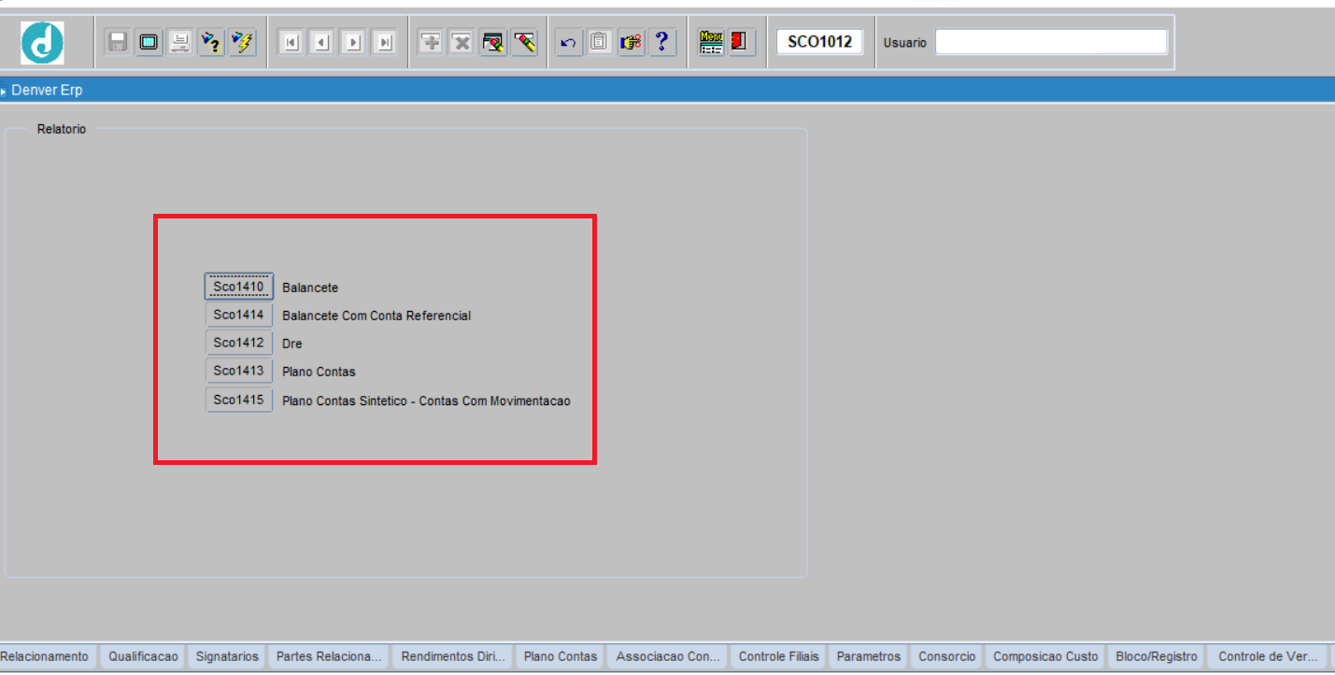1335x675 pixels.
Task: Launch Sco1415 Plano Contas Sintetico report
Action: click(239, 400)
